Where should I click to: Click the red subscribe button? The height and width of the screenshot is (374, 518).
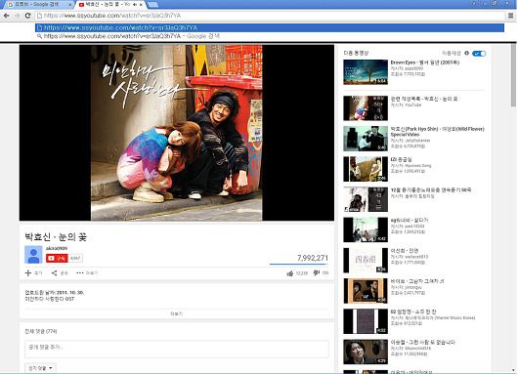(57, 258)
